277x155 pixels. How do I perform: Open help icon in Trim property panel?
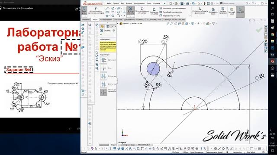click(x=113, y=31)
